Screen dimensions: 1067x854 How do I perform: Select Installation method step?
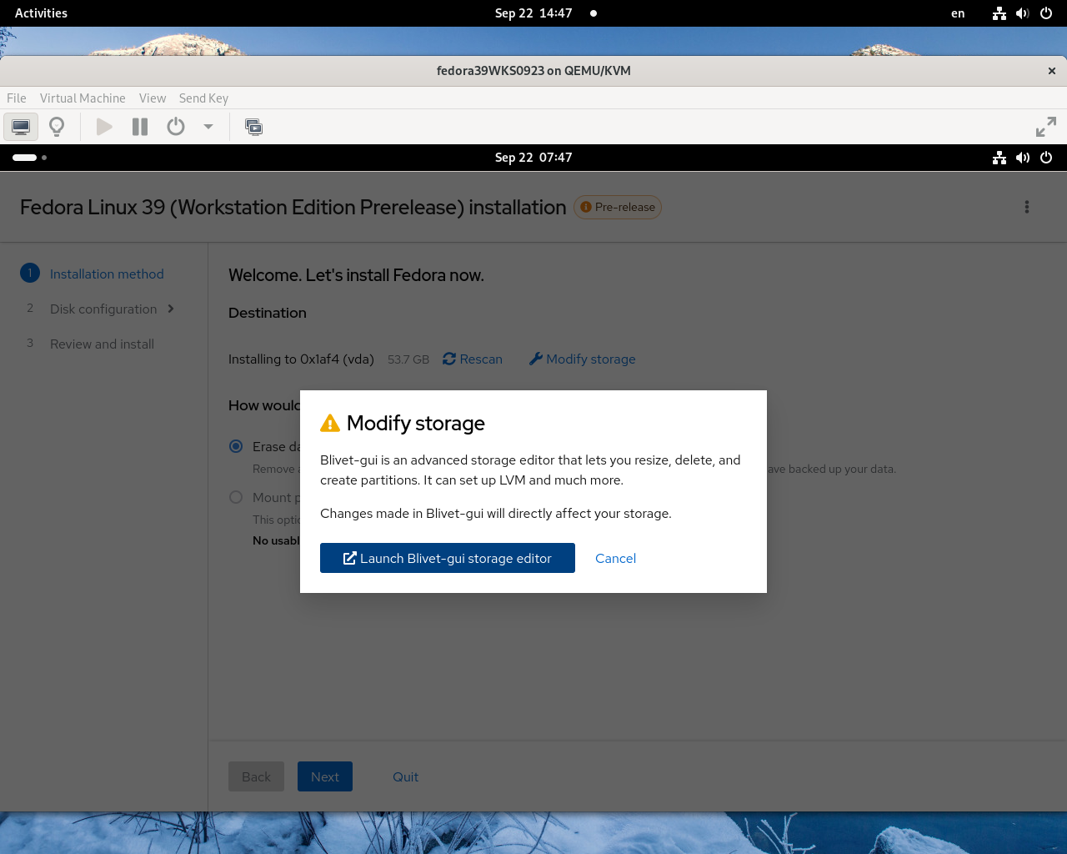107,274
